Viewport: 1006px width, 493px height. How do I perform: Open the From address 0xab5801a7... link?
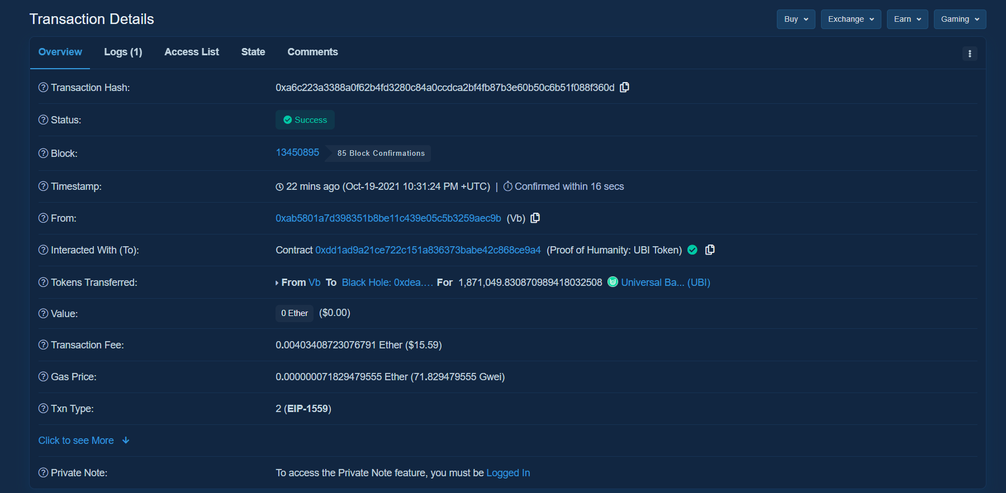tap(388, 218)
